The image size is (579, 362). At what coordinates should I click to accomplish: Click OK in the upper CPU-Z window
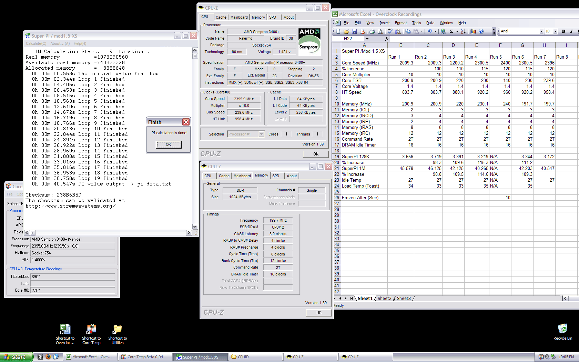[x=316, y=154]
